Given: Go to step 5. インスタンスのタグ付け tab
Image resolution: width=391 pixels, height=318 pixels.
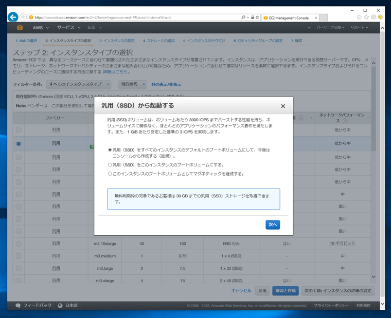Looking at the screenshot, I should 204,41.
